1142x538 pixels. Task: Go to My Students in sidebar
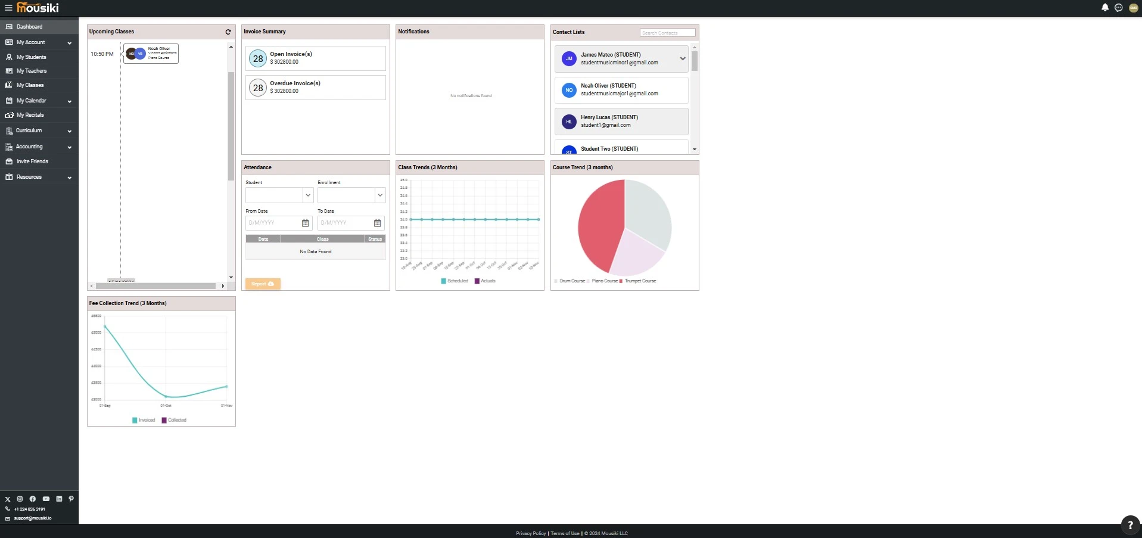coord(31,57)
